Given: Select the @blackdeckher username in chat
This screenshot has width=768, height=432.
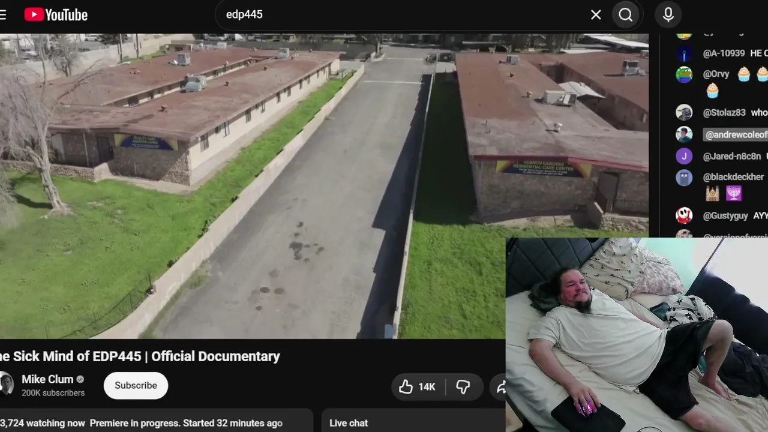Looking at the screenshot, I should point(734,177).
